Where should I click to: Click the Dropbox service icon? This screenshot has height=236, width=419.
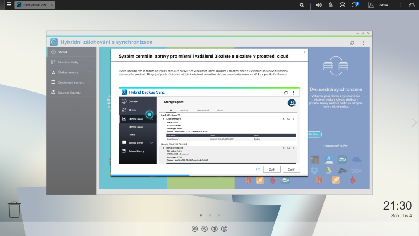point(314,171)
